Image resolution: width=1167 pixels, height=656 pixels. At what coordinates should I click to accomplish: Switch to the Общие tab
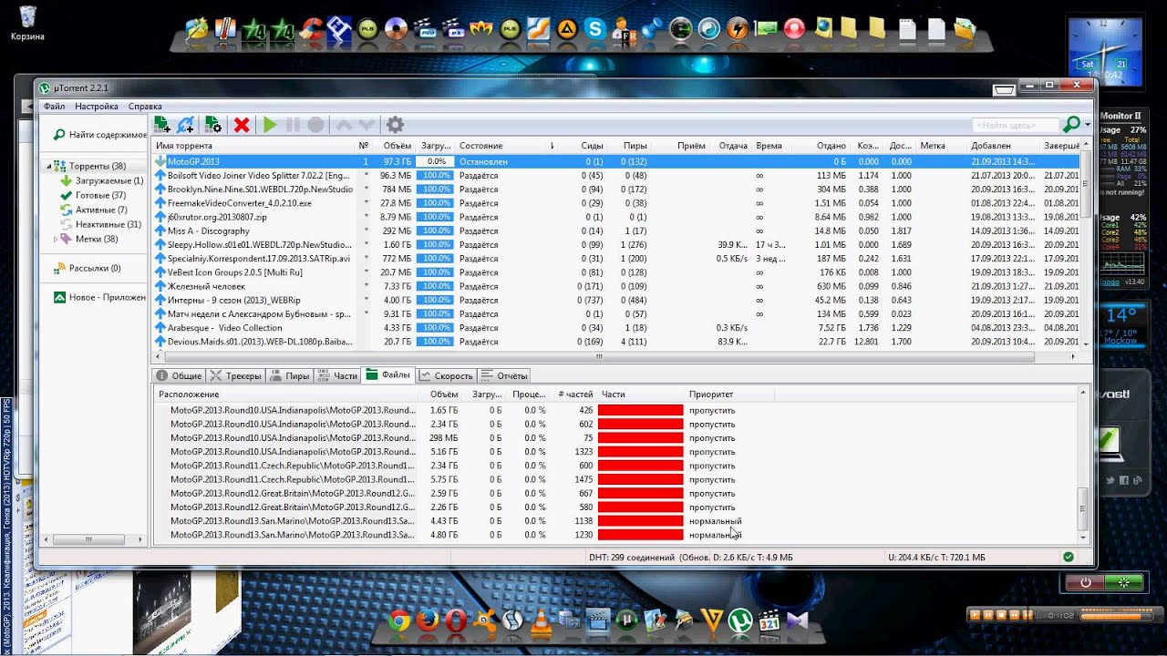[x=179, y=375]
